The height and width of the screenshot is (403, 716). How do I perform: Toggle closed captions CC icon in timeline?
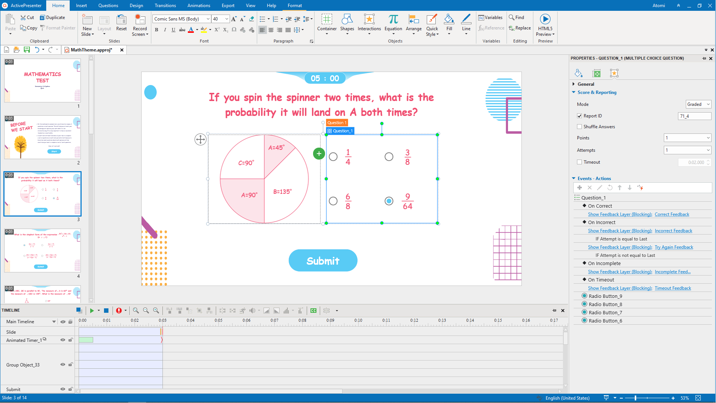point(313,311)
